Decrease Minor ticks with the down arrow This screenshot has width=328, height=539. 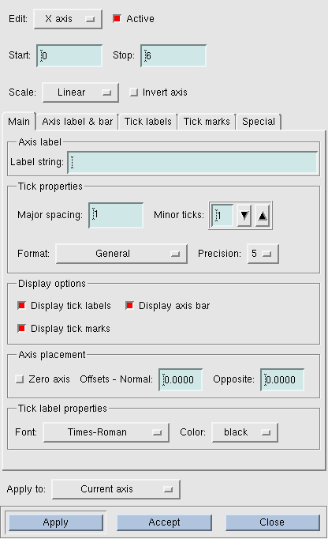[x=244, y=216]
